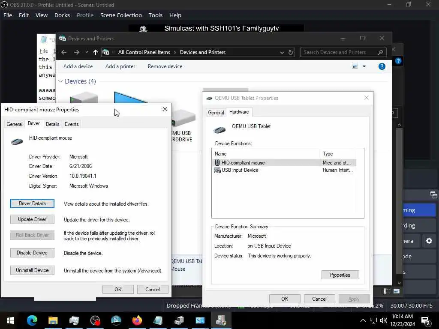Viewport: 439px width, 329px height.
Task: Click the driver version 10.0.19041.1 text
Action: click(83, 176)
